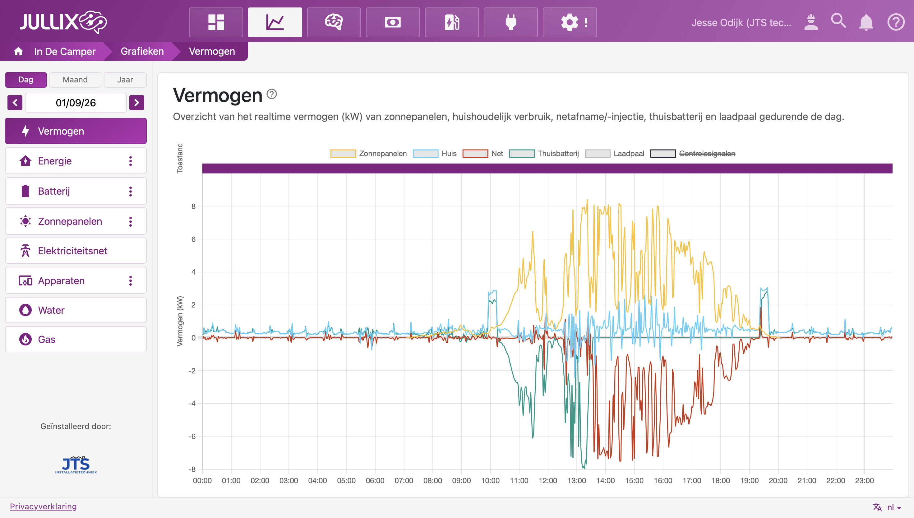
Task: Enable Controlesignalen series in legend
Action: 693,153
